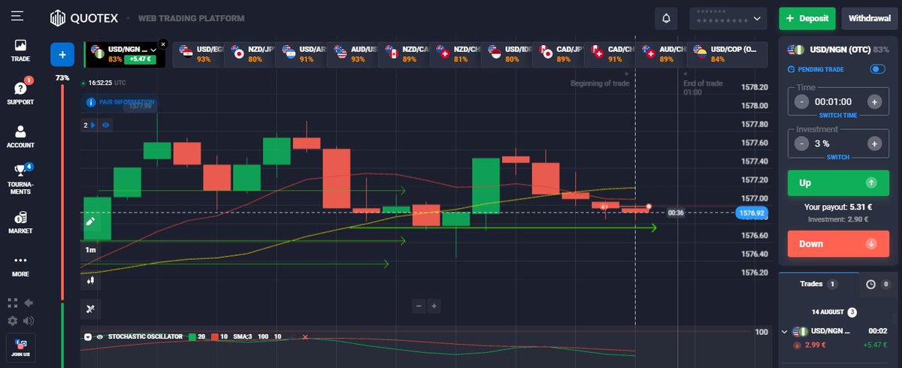Click the back arrow icon near fullscreen
The width and height of the screenshot is (902, 368).
coord(29,303)
